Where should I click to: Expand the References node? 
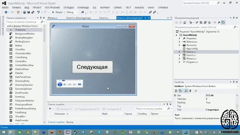pos(179,42)
